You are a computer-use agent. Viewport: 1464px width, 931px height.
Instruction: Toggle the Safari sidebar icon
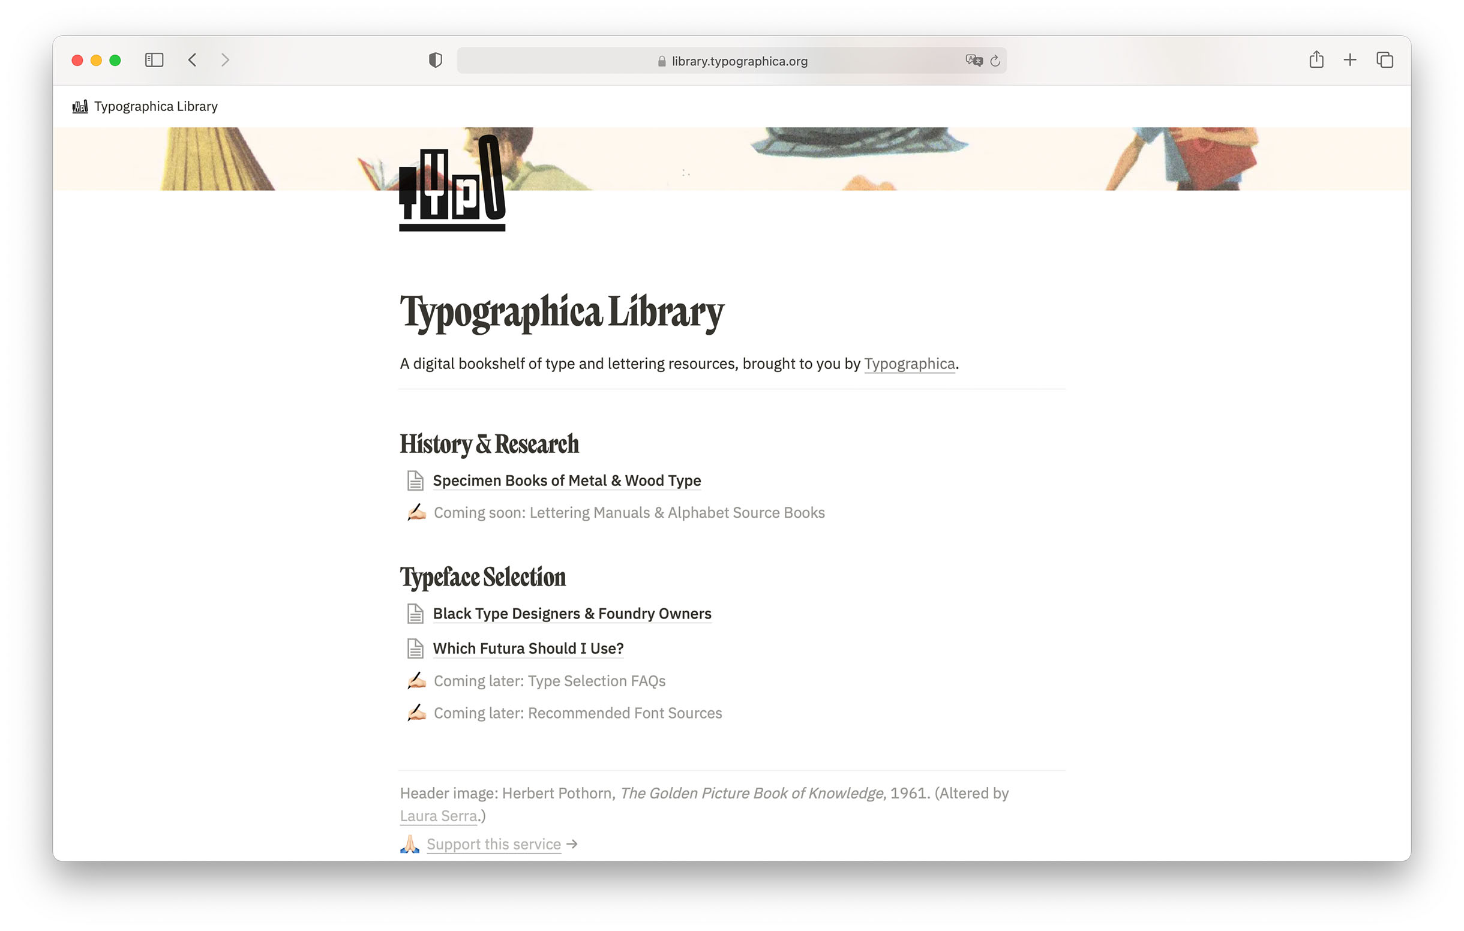point(154,59)
